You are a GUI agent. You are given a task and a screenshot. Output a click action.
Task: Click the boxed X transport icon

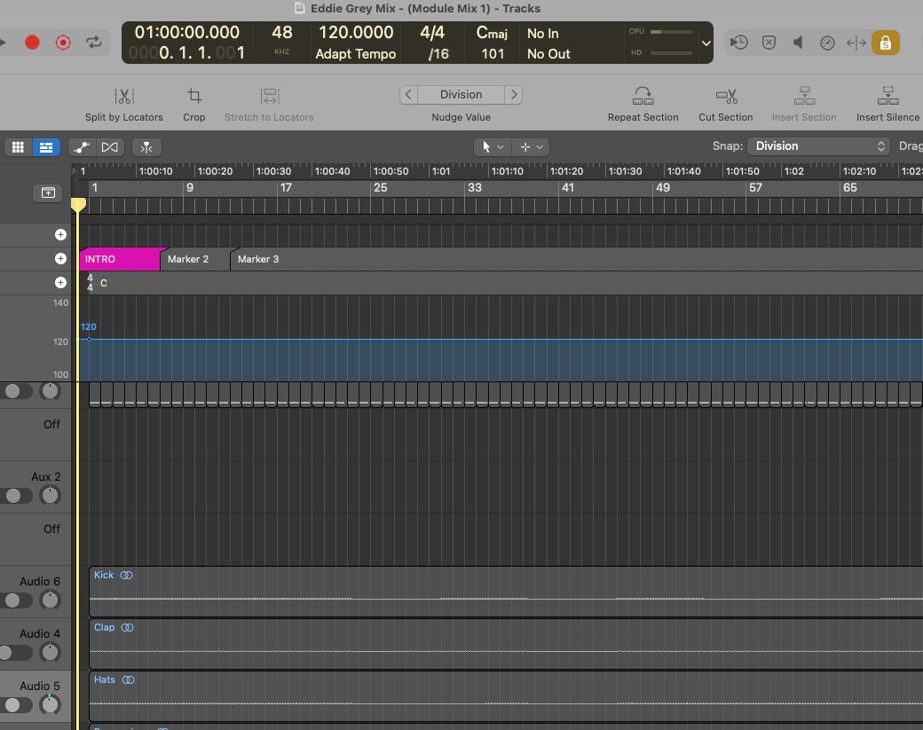(769, 43)
